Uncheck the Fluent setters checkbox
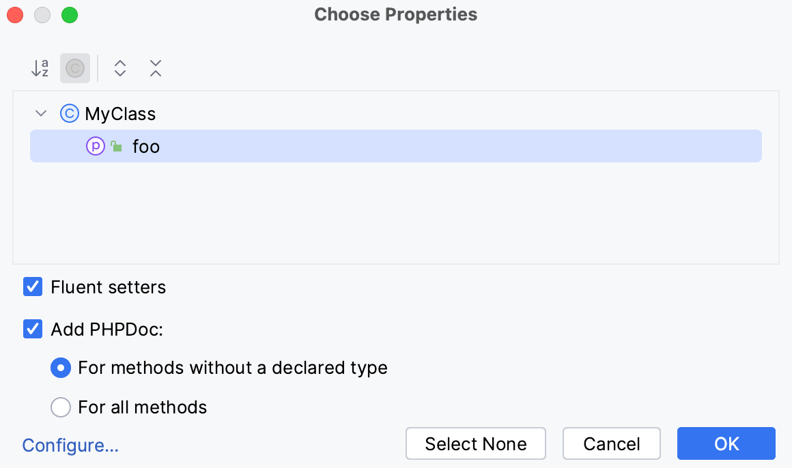This screenshot has width=792, height=468. coord(32,287)
